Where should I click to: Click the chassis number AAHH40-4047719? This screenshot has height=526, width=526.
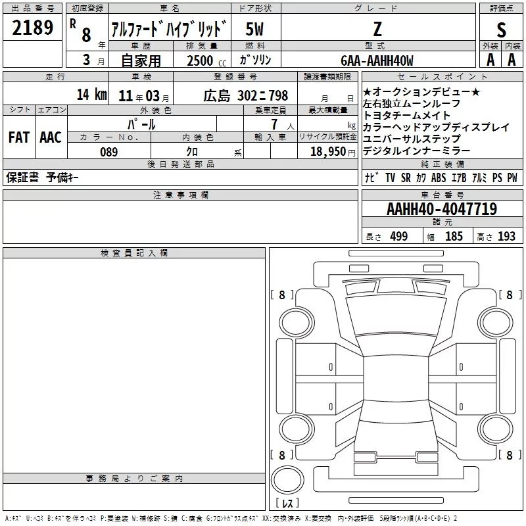(x=442, y=209)
